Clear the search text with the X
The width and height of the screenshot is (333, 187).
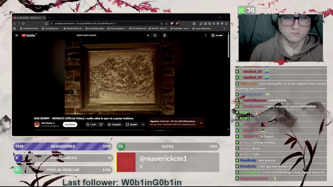[148, 35]
